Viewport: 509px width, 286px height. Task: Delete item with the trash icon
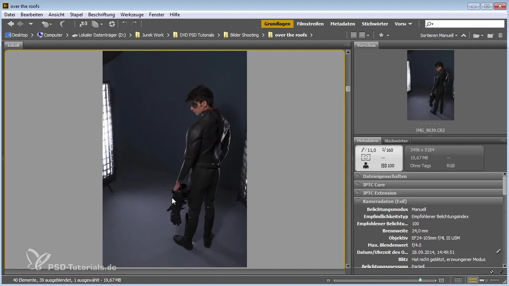[x=500, y=35]
